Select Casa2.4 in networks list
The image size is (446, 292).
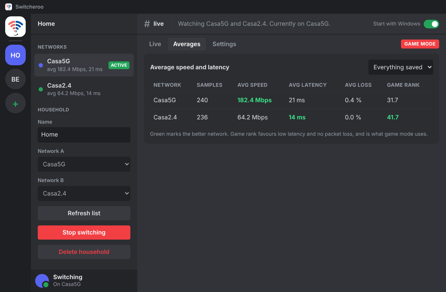pyautogui.click(x=84, y=89)
